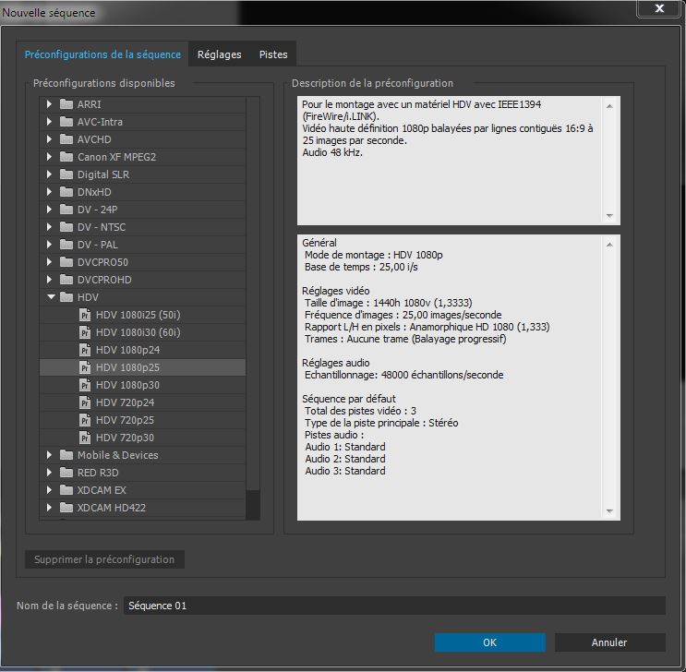Screen dimensions: 686x672
Task: Expand the RED R3D folder
Action: (x=51, y=473)
